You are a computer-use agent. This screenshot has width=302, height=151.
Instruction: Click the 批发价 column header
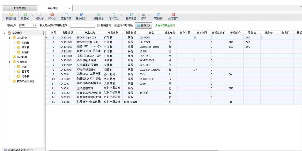[269, 33]
